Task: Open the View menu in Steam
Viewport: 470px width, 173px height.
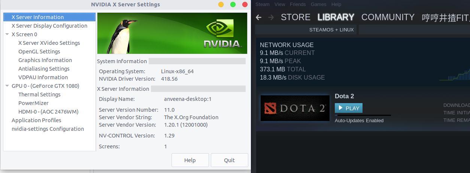Action: (x=280, y=4)
